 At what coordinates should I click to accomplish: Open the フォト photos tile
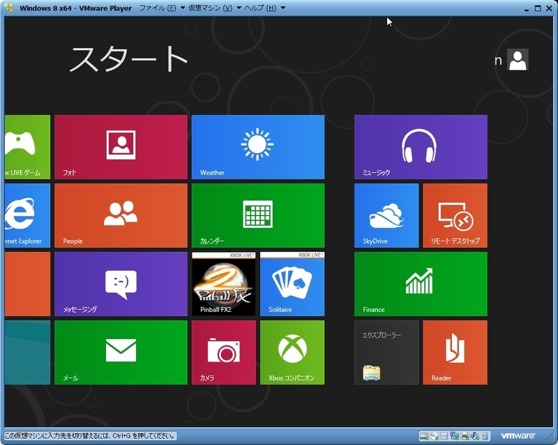pos(121,147)
